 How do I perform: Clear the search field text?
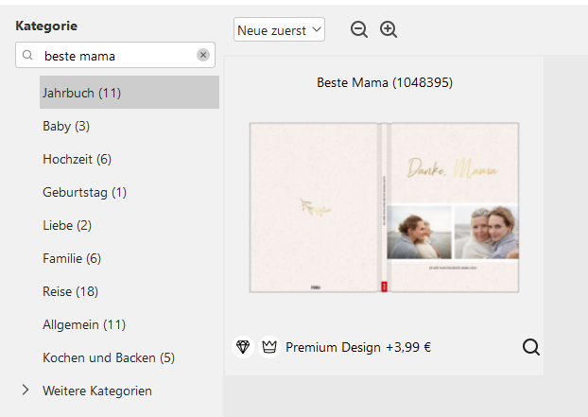coord(203,56)
